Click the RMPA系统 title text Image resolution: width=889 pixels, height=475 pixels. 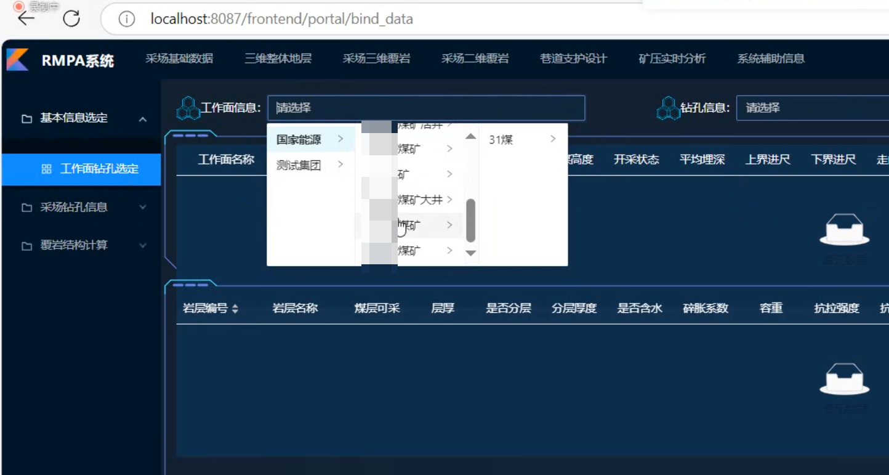(x=78, y=60)
